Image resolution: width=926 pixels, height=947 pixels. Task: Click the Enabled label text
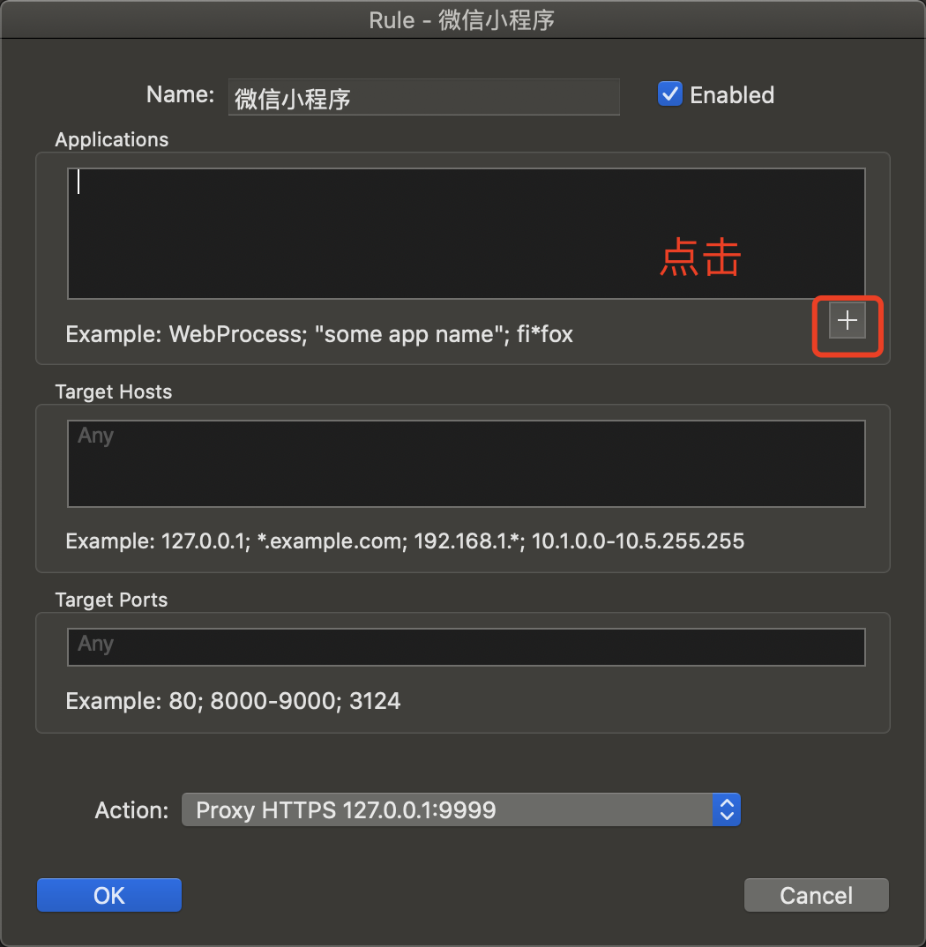click(x=731, y=95)
